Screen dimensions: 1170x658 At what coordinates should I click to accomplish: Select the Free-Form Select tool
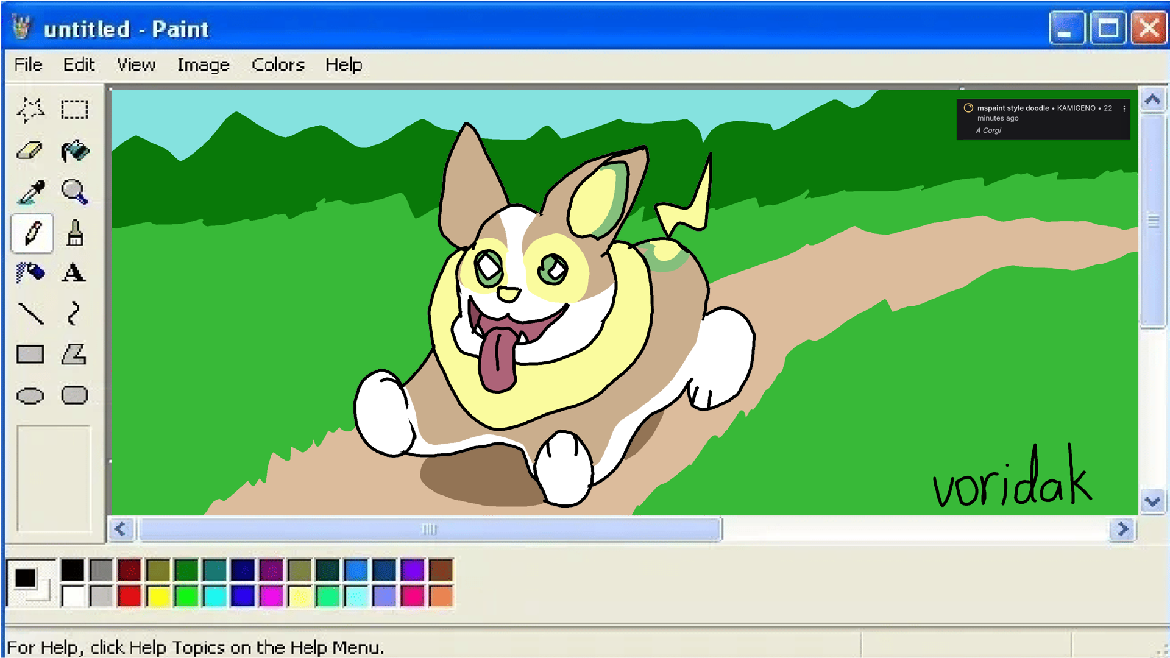30,110
